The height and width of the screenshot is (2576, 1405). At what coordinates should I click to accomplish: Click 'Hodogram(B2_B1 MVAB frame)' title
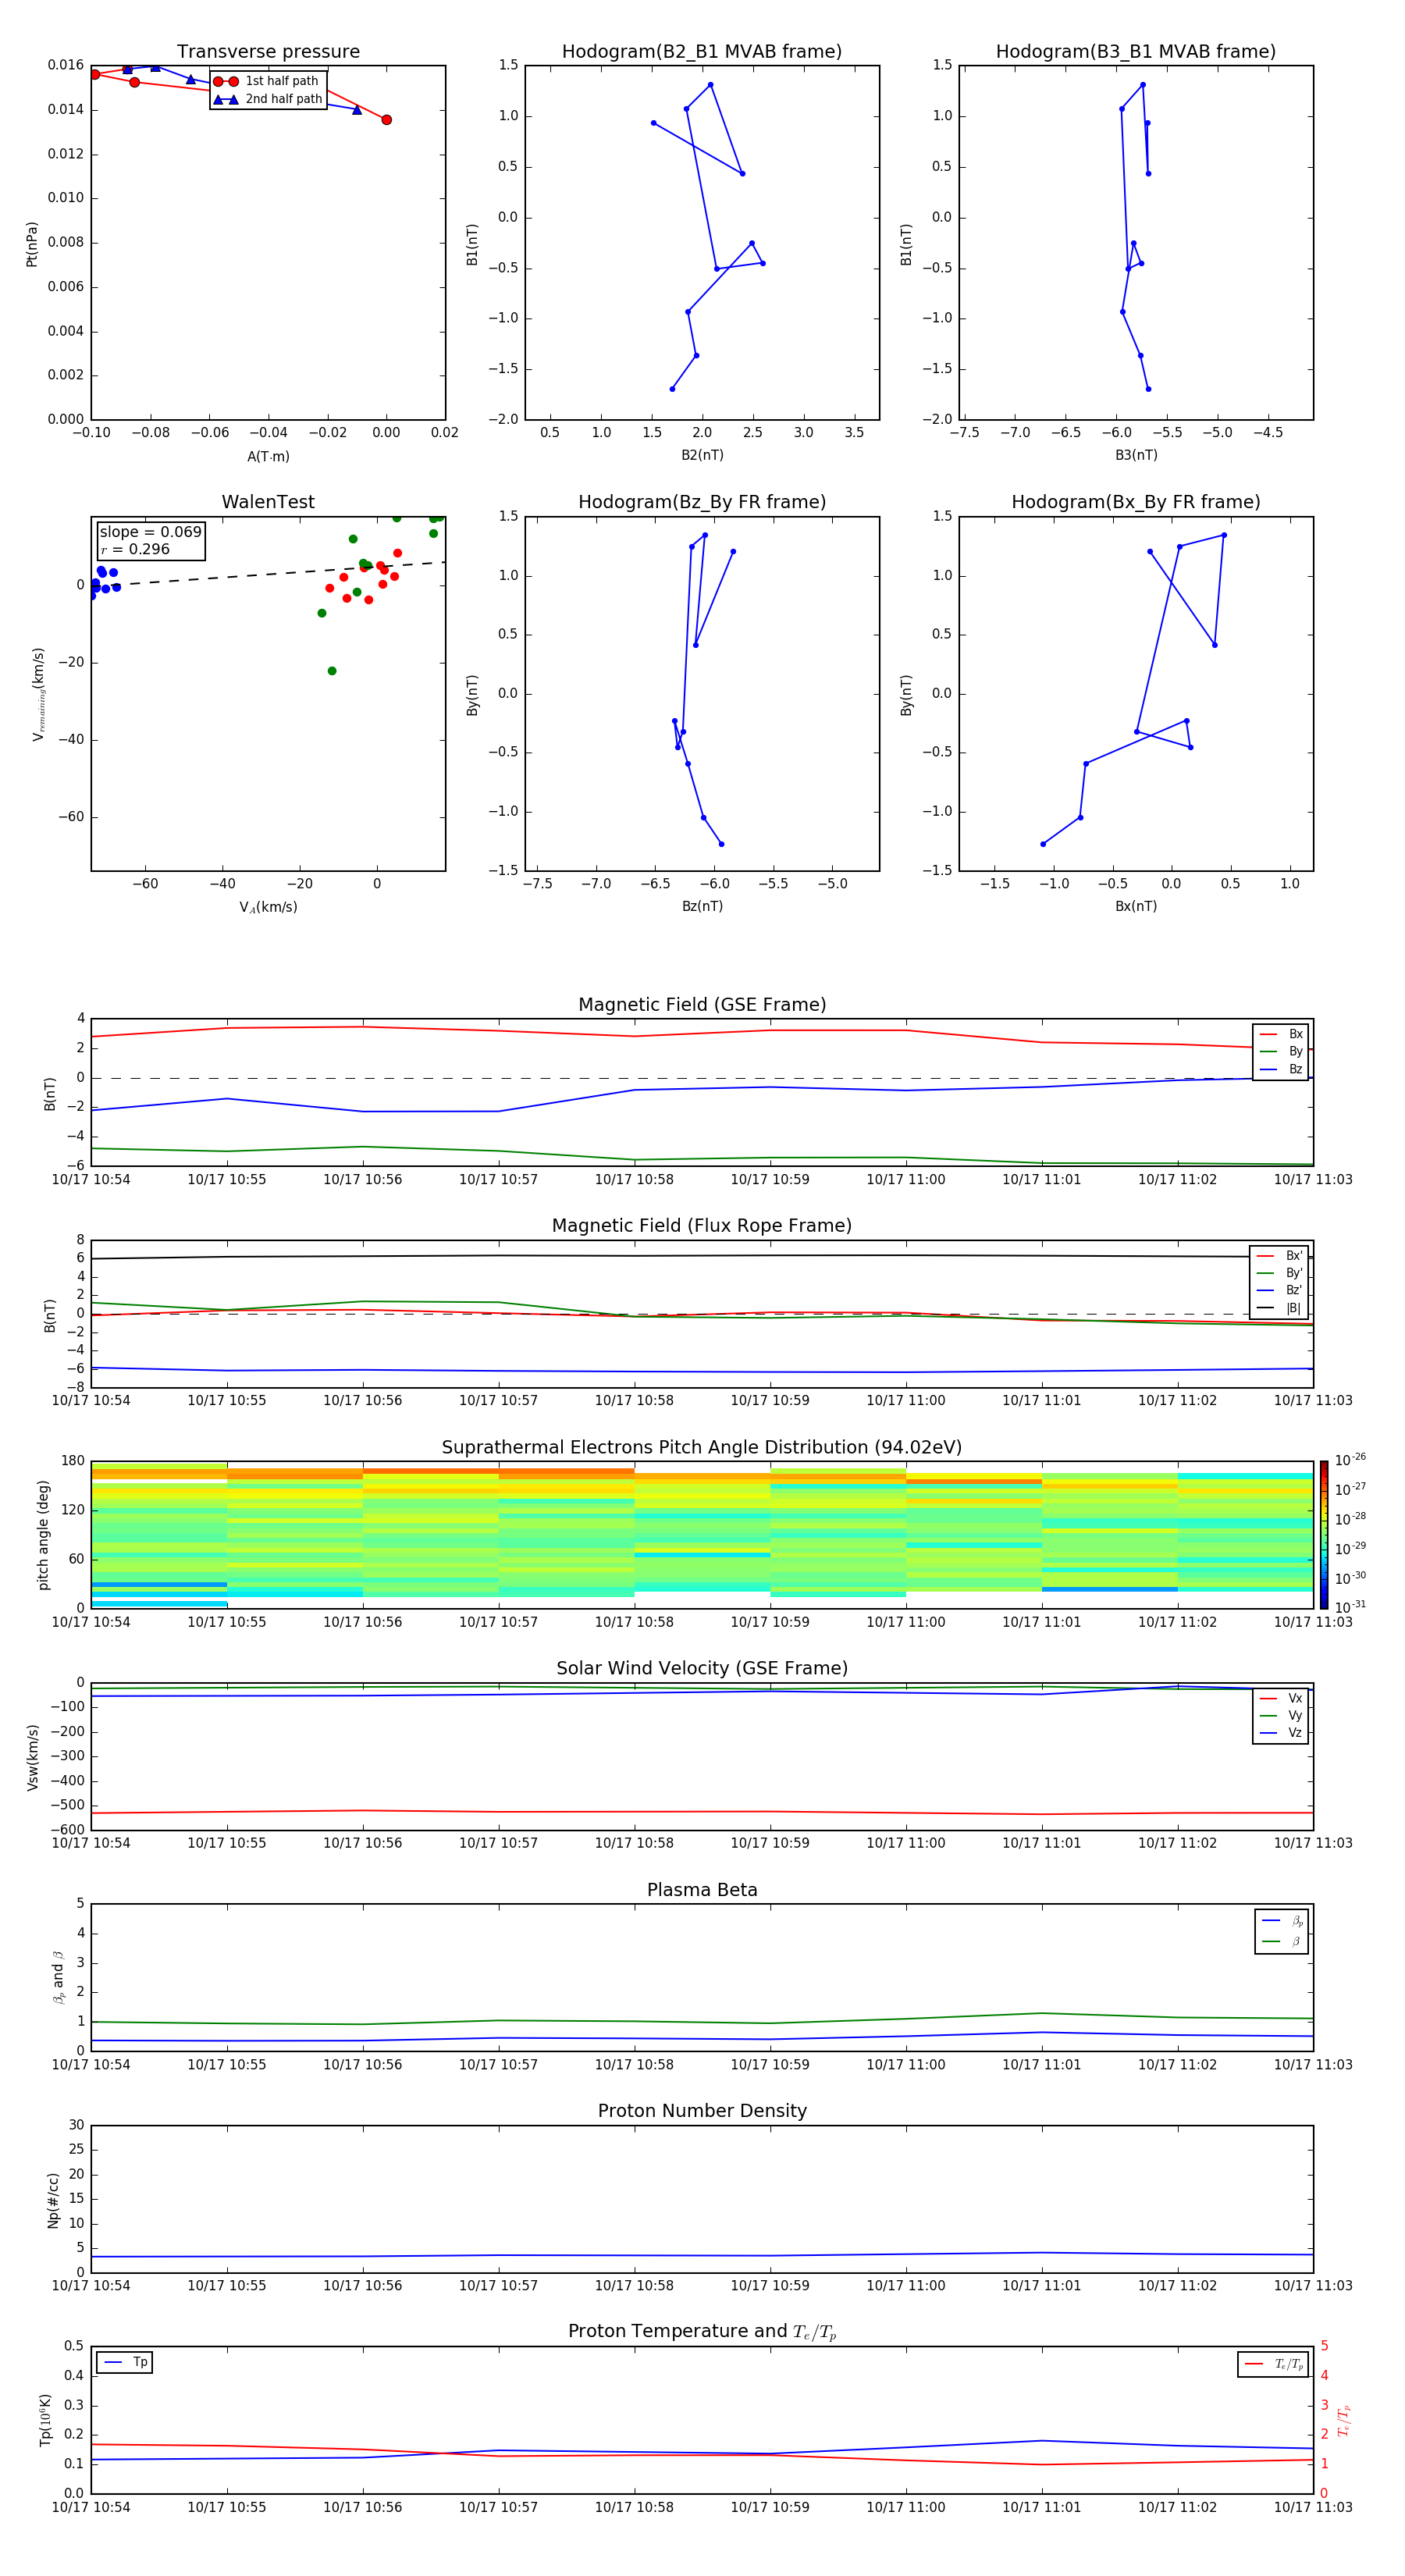click(702, 52)
